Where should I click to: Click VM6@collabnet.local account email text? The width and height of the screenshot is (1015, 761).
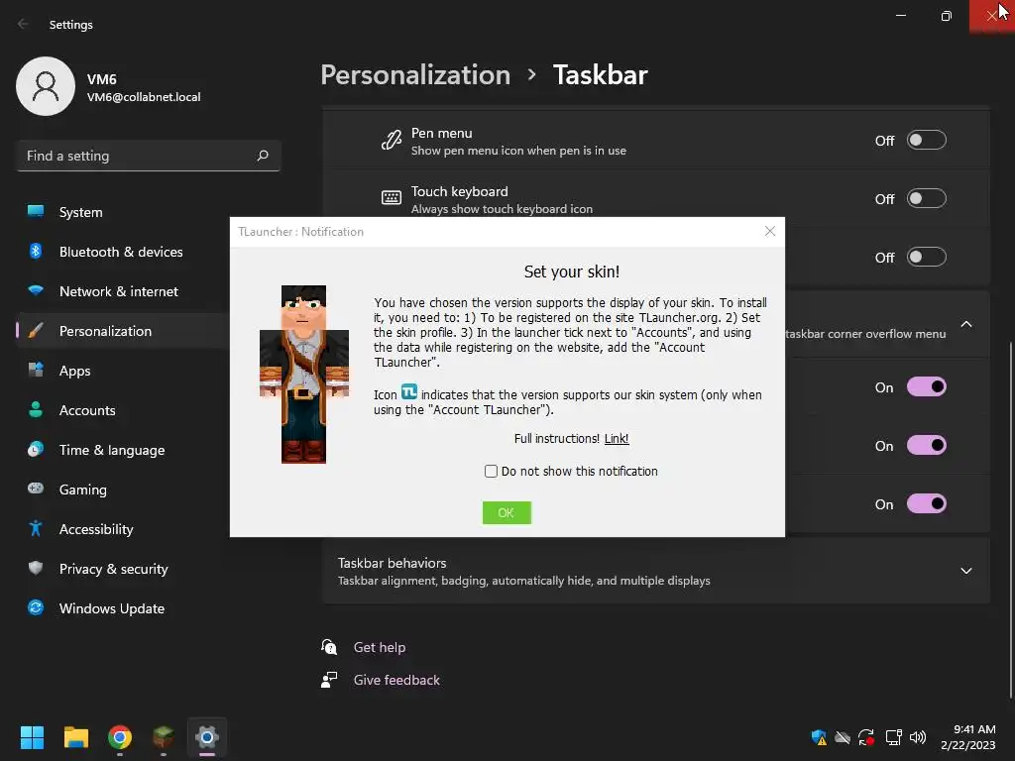click(x=144, y=97)
